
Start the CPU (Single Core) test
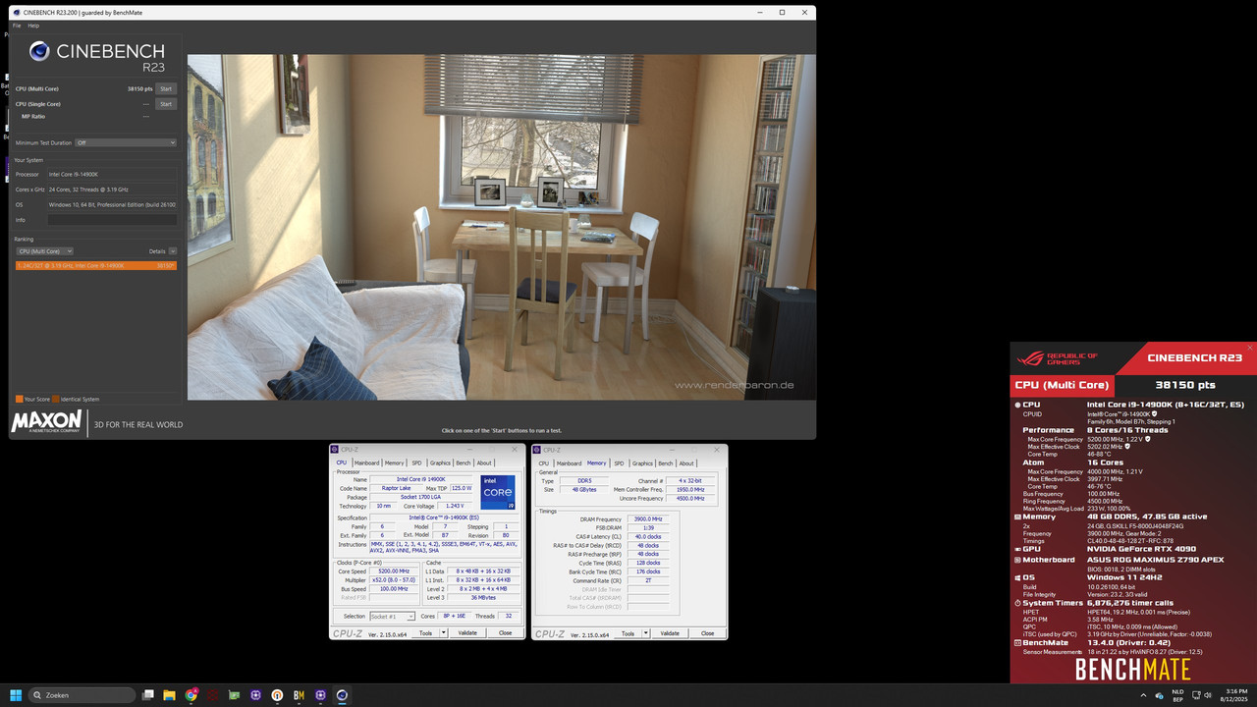166,104
